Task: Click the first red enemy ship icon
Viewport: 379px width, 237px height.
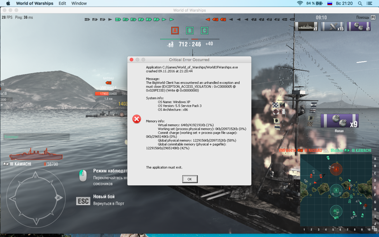Action: (208, 19)
